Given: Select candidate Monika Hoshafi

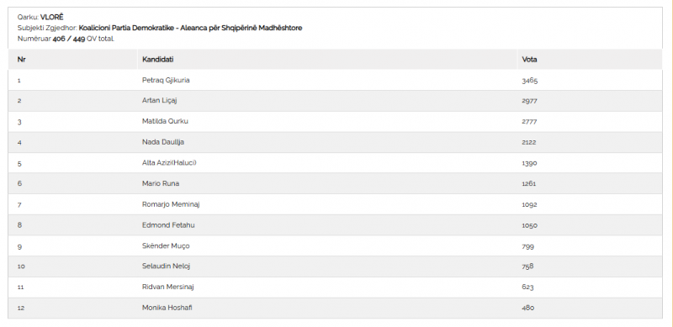Looking at the screenshot, I should pyautogui.click(x=167, y=308).
